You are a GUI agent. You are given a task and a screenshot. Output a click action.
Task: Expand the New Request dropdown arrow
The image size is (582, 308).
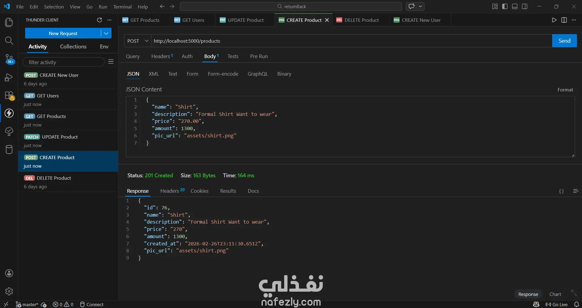[106, 33]
